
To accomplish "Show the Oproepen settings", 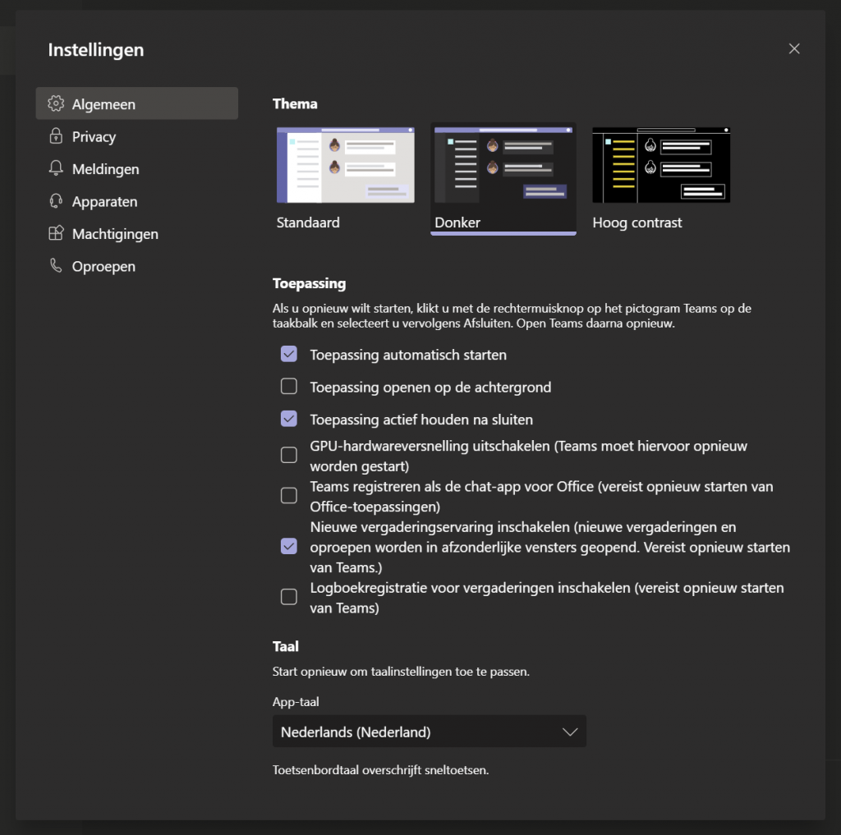I will point(137,266).
